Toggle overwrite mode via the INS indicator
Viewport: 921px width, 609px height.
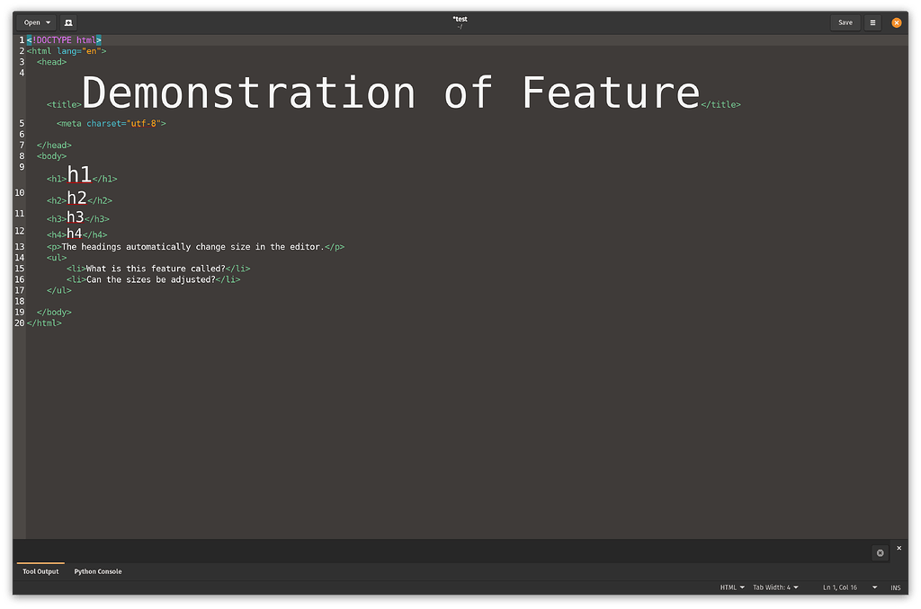(895, 587)
